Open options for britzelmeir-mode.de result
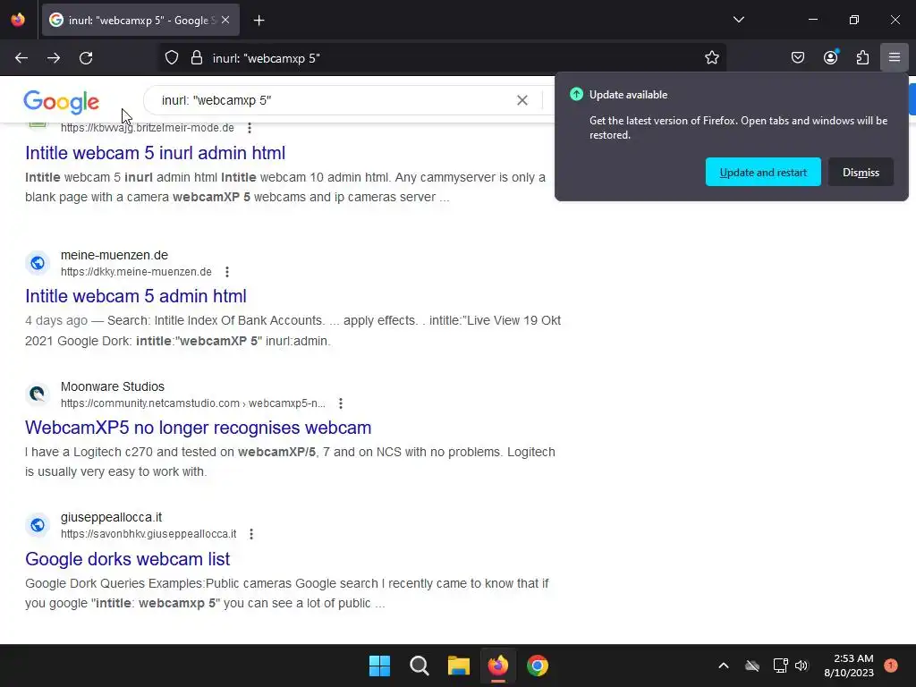Viewport: 916px width, 687px height. pyautogui.click(x=250, y=128)
